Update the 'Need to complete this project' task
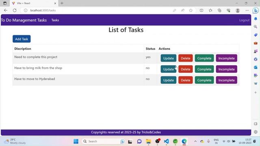The width and height of the screenshot is (260, 146). point(168,58)
